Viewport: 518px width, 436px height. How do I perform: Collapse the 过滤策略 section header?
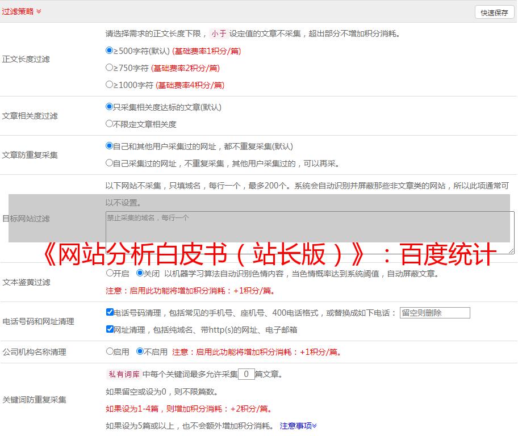coord(22,11)
